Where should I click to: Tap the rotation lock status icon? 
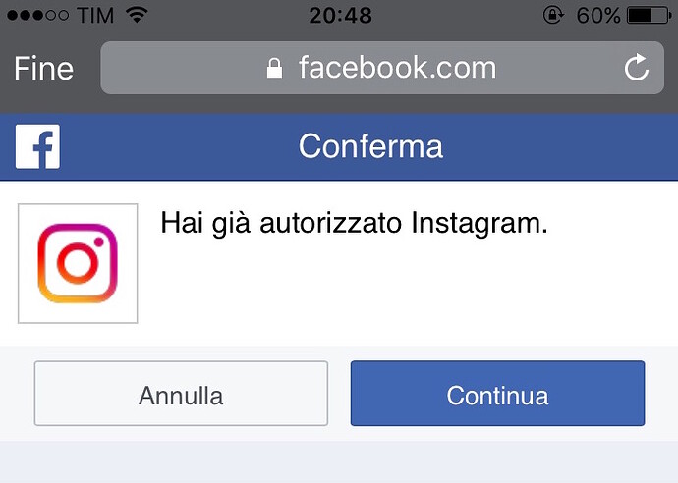(553, 15)
